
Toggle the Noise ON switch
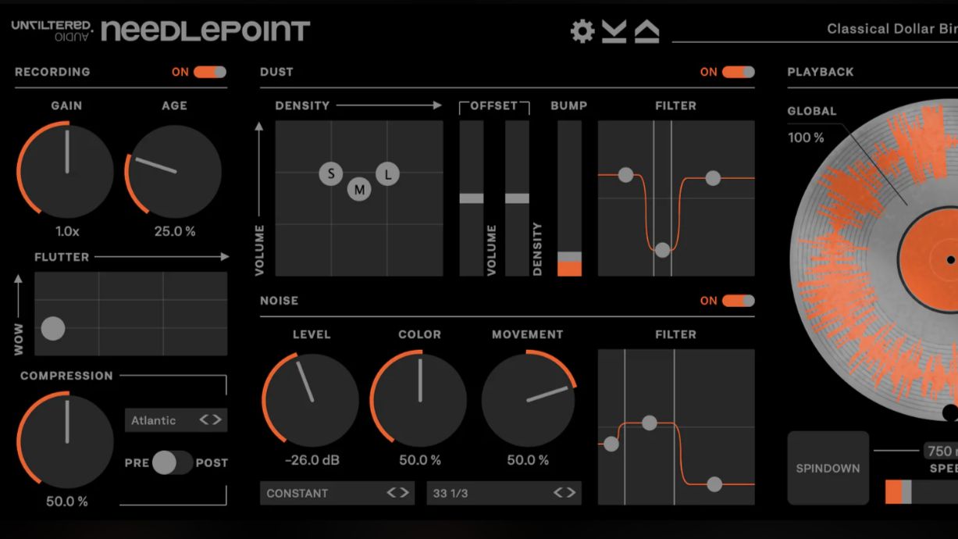[738, 301]
